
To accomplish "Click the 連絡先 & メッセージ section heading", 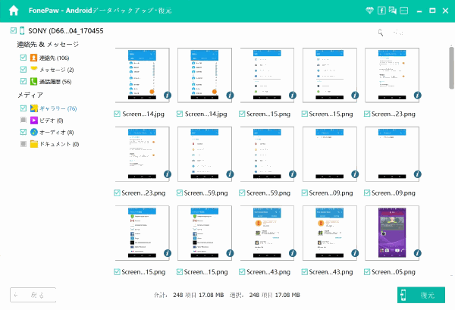I will [x=48, y=44].
